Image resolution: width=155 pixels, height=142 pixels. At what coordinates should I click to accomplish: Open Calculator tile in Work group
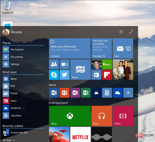[107, 93]
